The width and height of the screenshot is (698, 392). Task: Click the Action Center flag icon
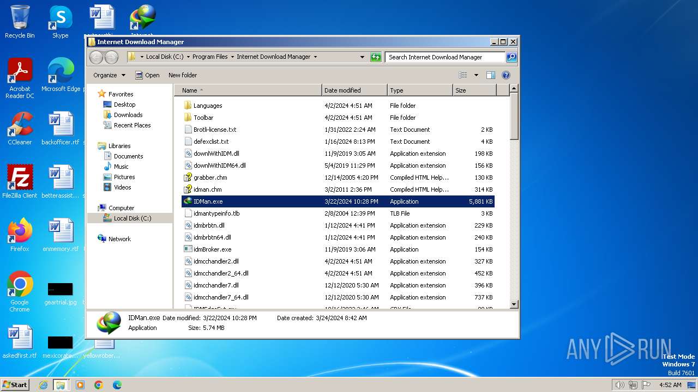point(646,385)
